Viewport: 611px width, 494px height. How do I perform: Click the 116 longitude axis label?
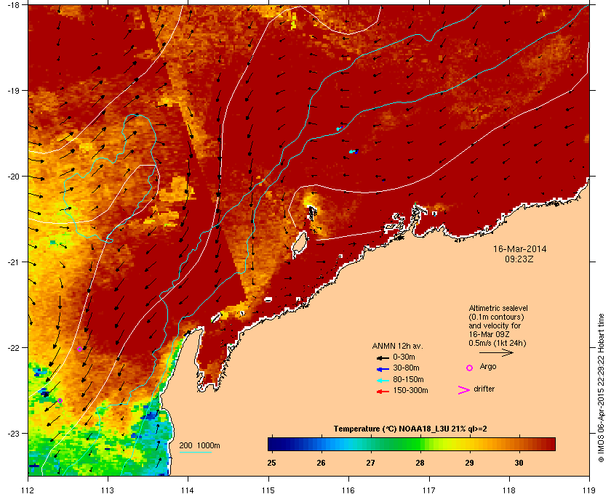(348, 490)
